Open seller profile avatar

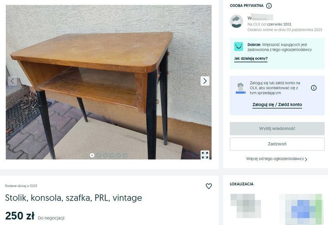tap(236, 21)
